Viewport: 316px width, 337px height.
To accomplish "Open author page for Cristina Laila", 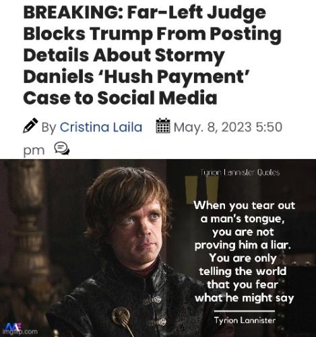I will [101, 127].
